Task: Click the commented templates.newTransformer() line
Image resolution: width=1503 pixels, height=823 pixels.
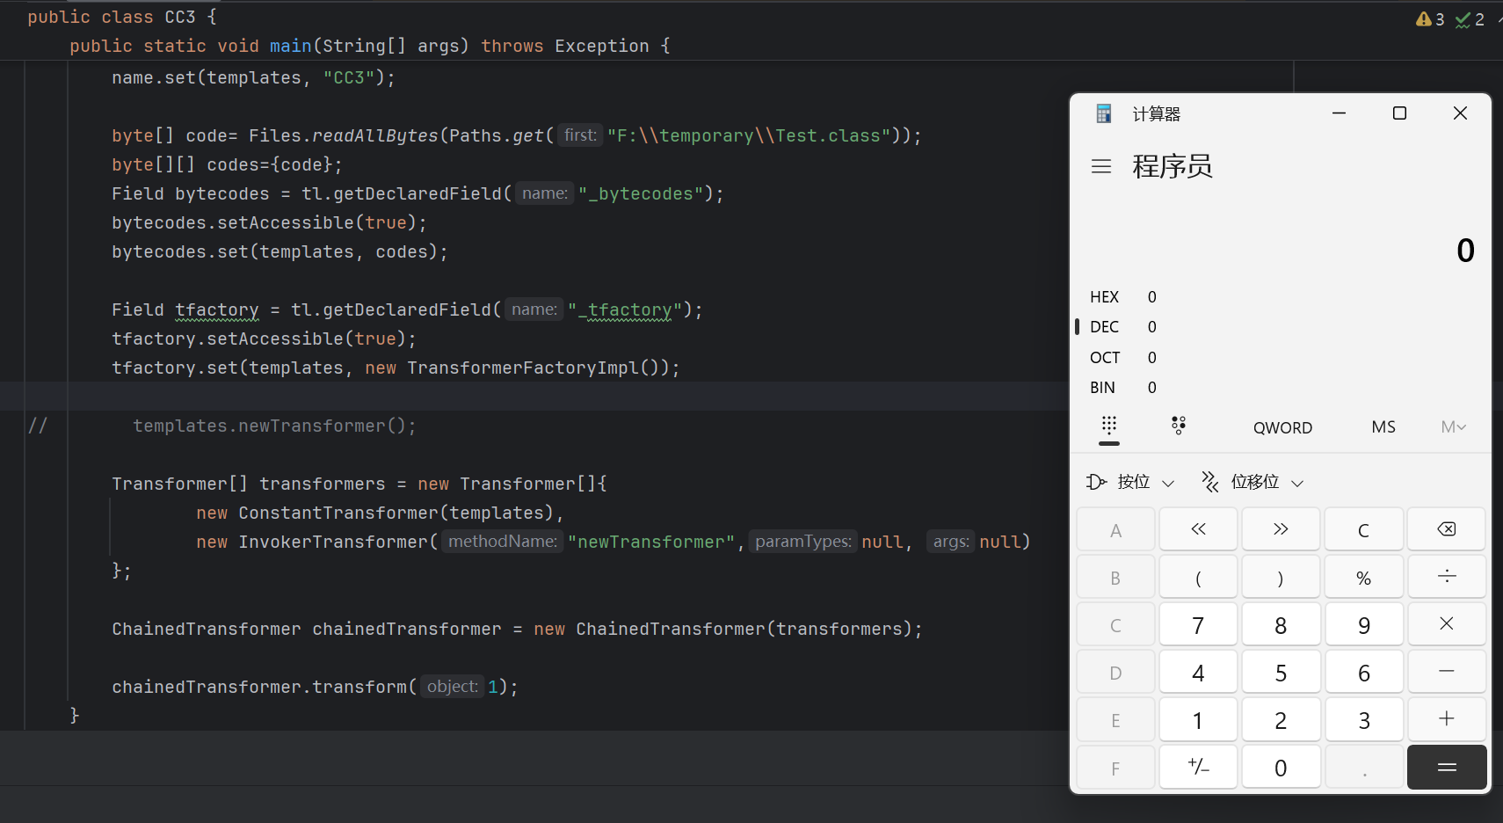Action: (x=274, y=426)
